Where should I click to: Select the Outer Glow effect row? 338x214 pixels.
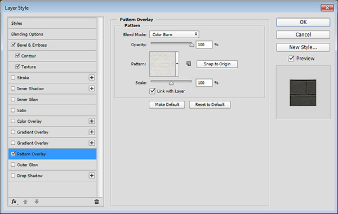click(52, 164)
